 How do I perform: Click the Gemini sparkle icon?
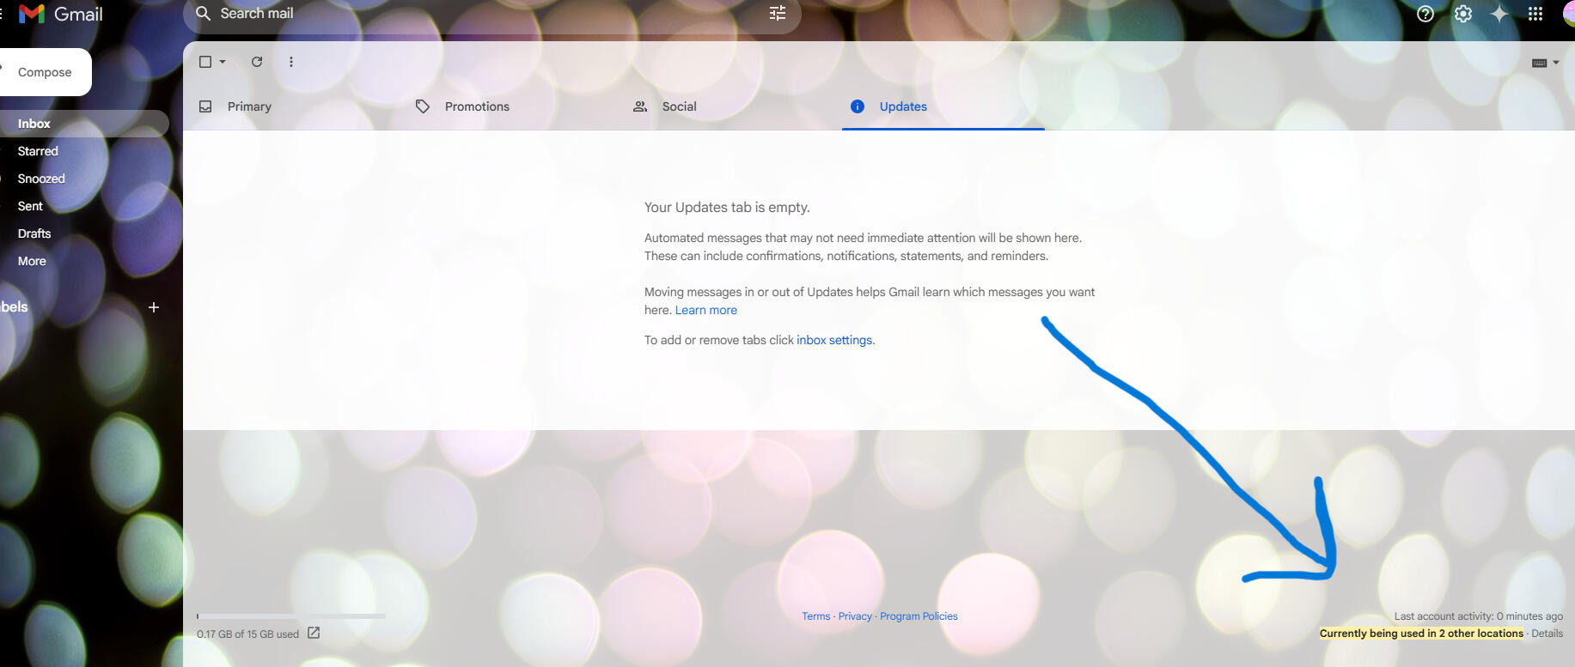1499,14
